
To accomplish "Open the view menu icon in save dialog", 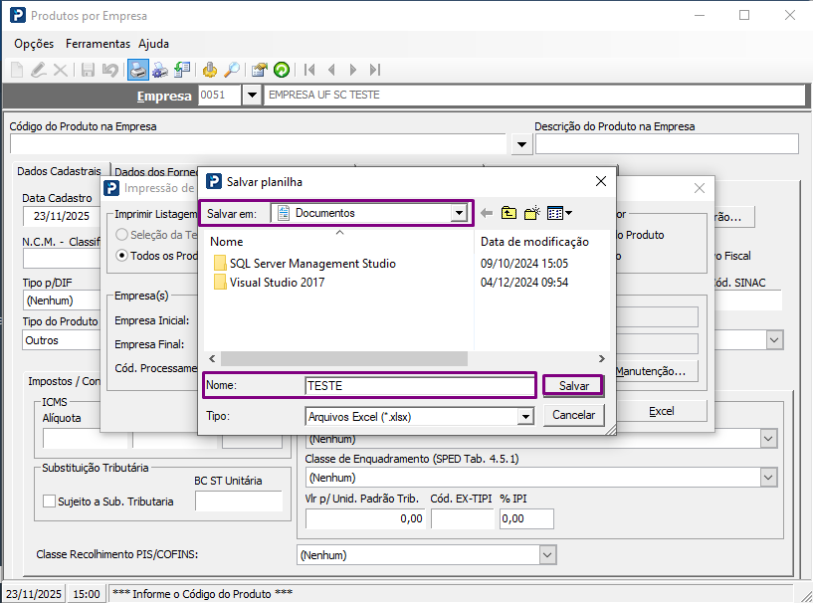I will [559, 213].
